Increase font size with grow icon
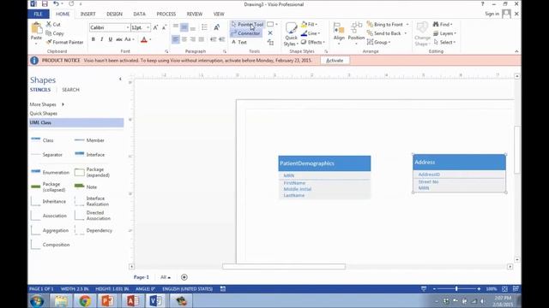Screen dimensions: 549x308 coord(156,27)
